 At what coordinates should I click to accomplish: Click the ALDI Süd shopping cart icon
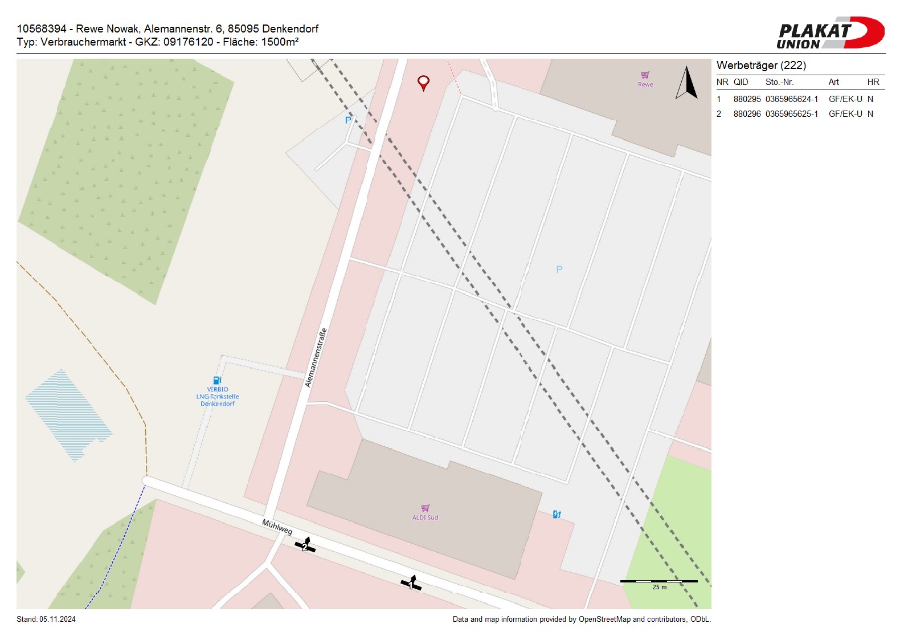tap(425, 508)
